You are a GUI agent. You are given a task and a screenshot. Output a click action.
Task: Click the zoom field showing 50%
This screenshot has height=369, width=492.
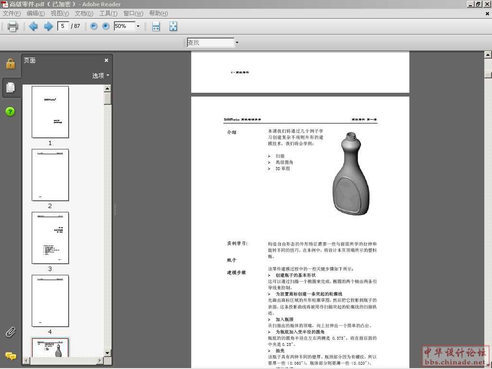(x=124, y=26)
